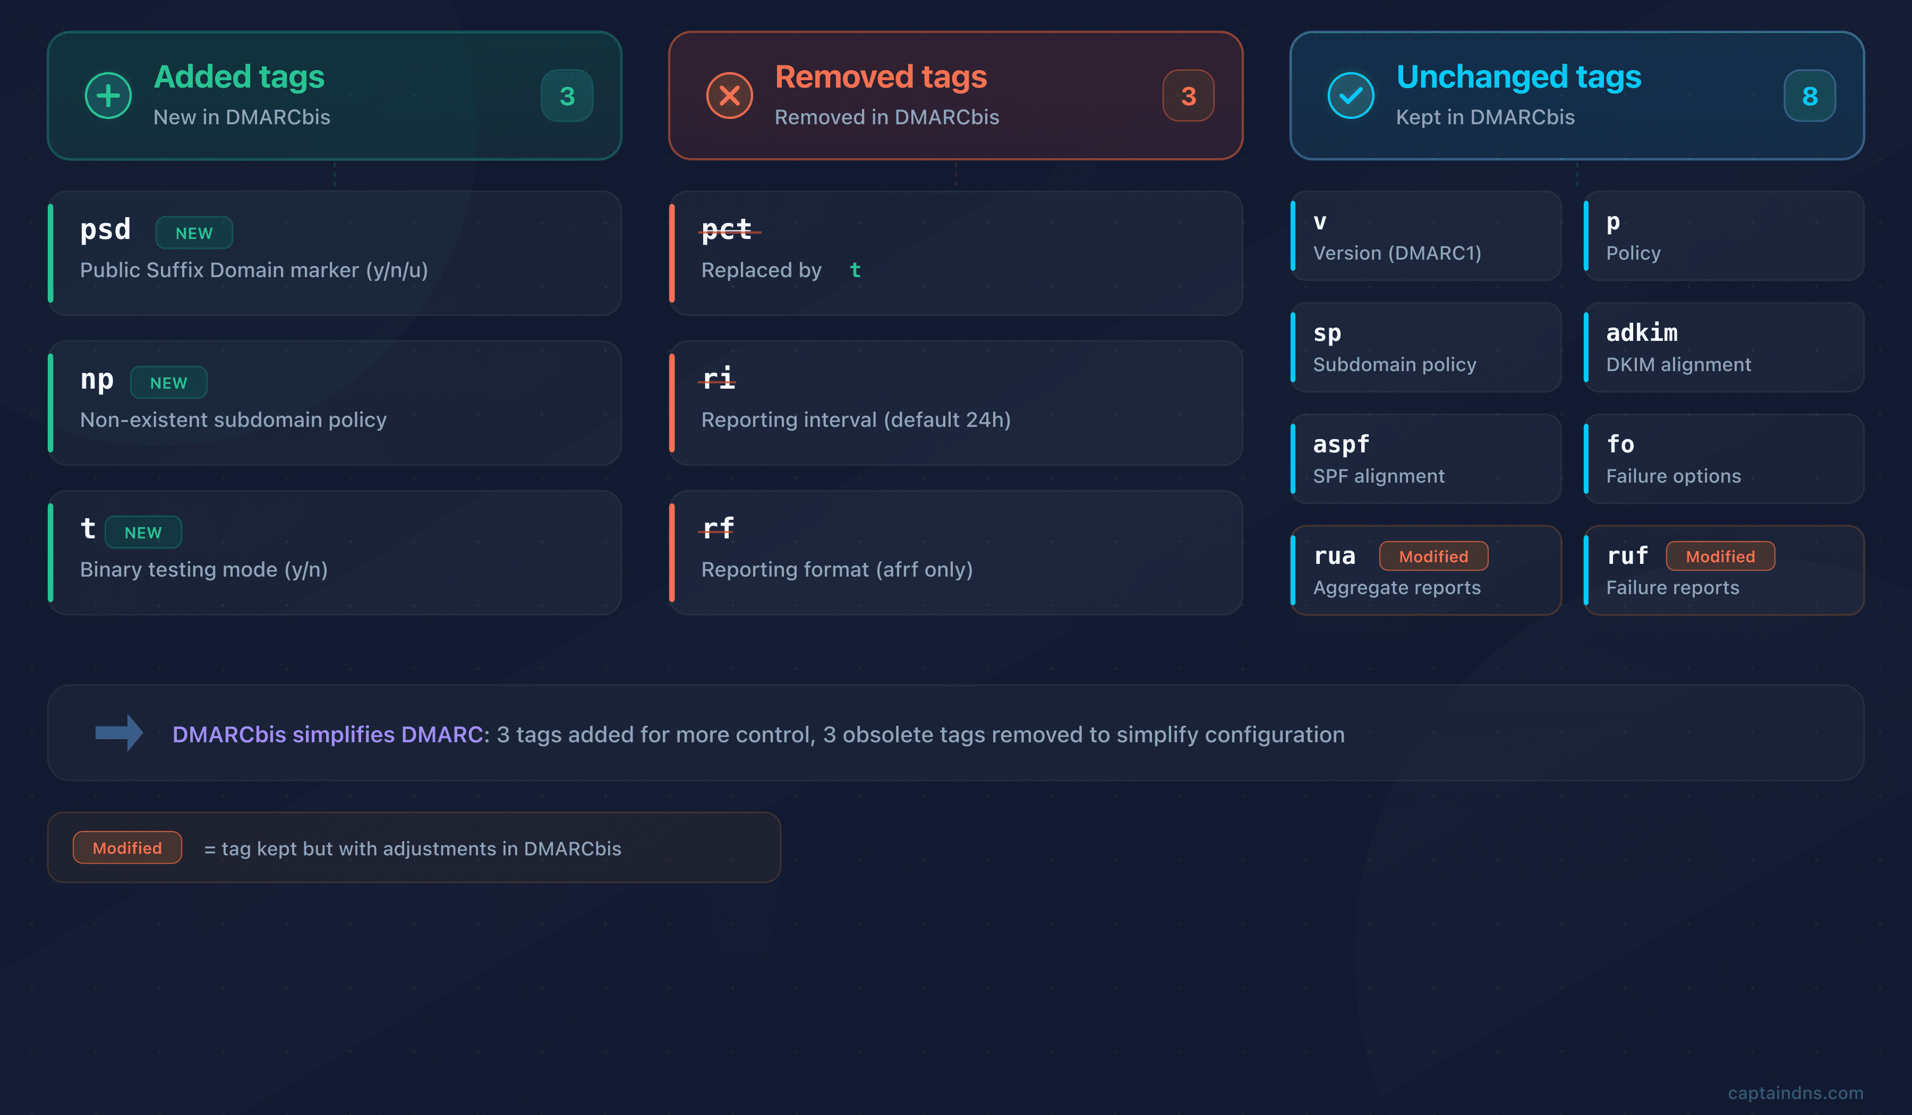Click the Modified badge next to rua
Screen dimensions: 1912x1115
[1433, 556]
